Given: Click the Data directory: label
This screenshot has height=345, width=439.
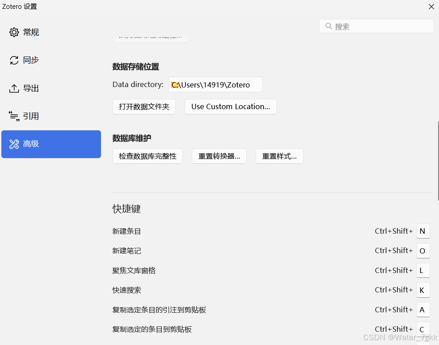Looking at the screenshot, I should (x=138, y=84).
